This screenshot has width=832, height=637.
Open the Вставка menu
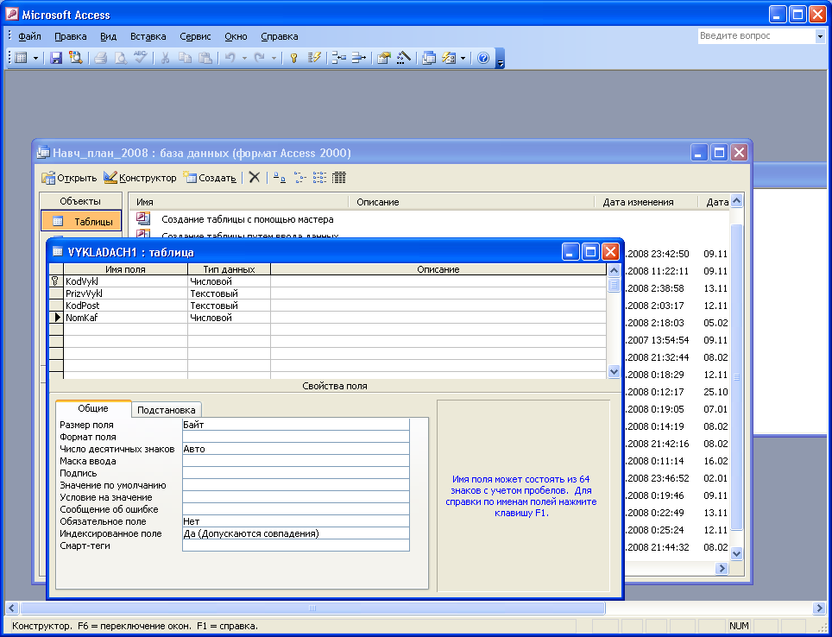pyautogui.click(x=148, y=36)
